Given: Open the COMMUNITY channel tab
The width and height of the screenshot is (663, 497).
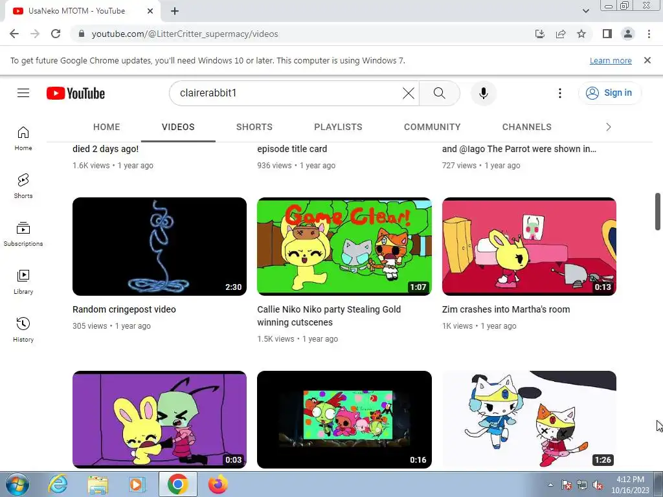Looking at the screenshot, I should coord(432,127).
